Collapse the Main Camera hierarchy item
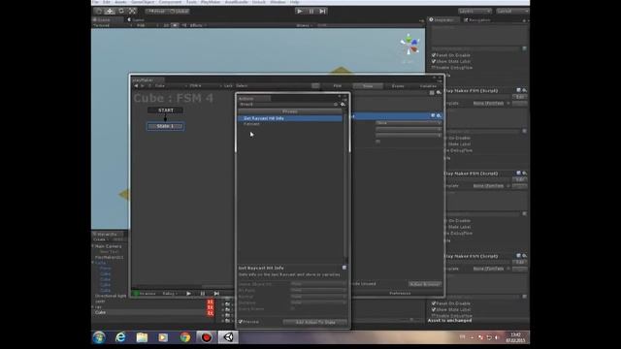The height and width of the screenshot is (349, 621). click(x=93, y=246)
